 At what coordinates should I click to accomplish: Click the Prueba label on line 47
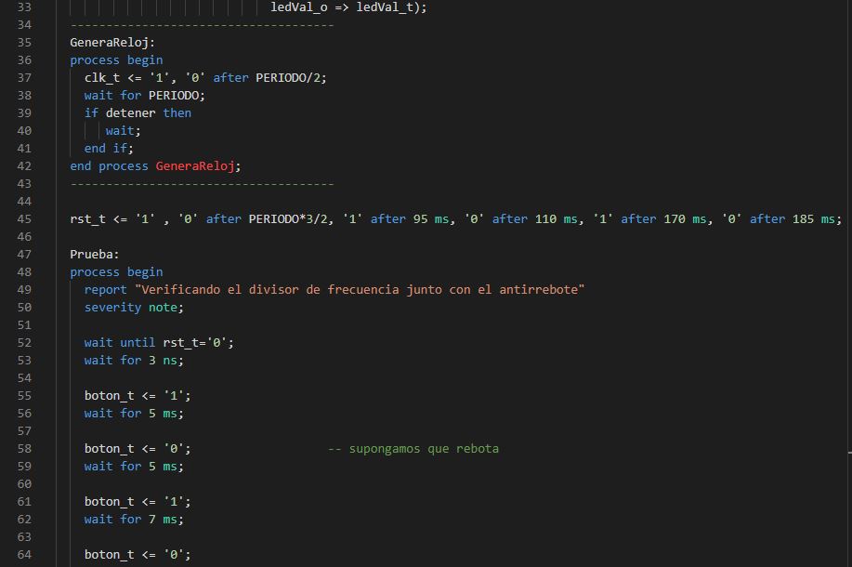(x=95, y=254)
